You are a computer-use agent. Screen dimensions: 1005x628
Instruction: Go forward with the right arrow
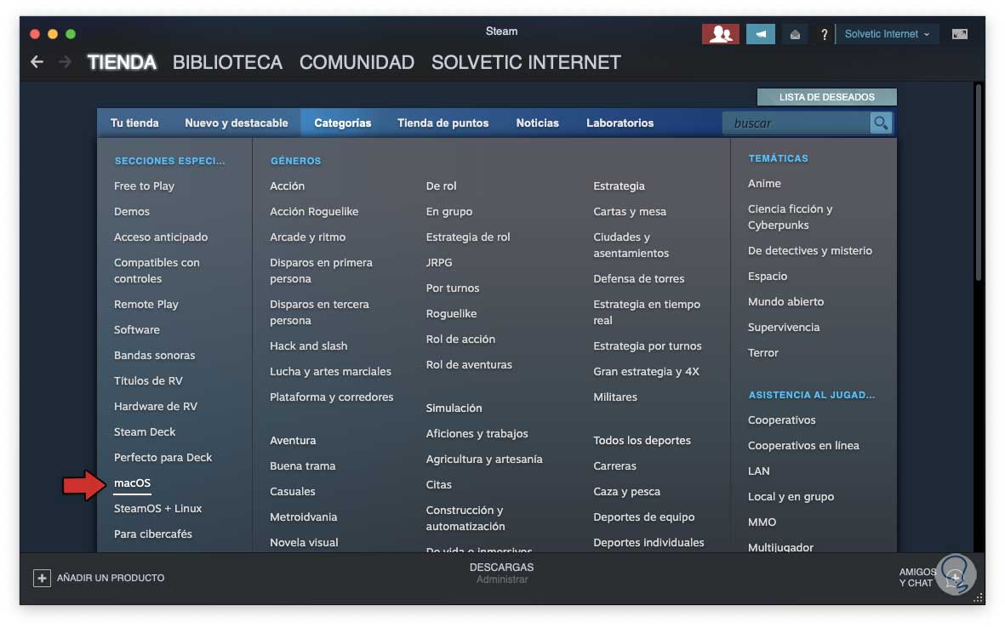pyautogui.click(x=65, y=62)
